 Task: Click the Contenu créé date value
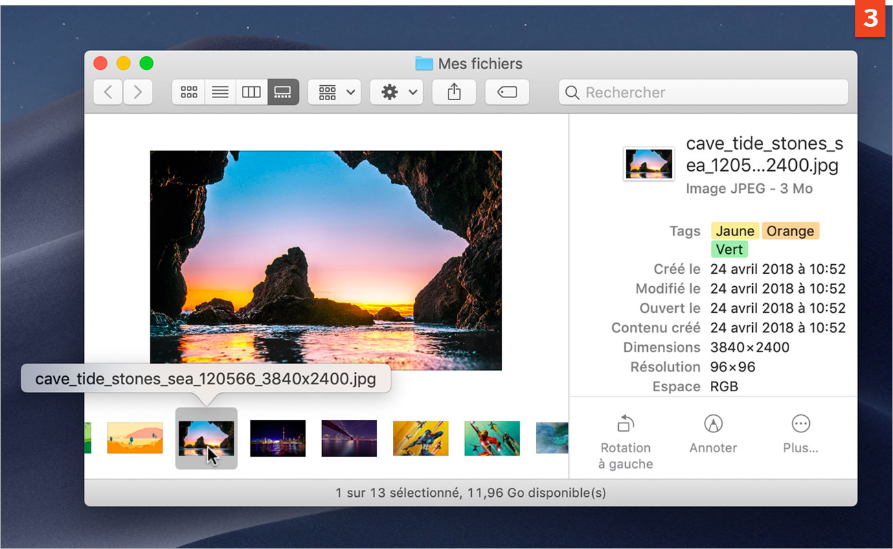tap(778, 327)
